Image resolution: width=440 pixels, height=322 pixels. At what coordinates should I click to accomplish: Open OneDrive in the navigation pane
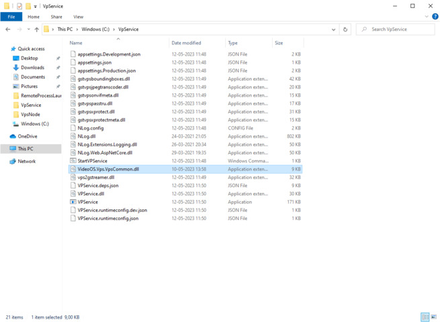[28, 136]
